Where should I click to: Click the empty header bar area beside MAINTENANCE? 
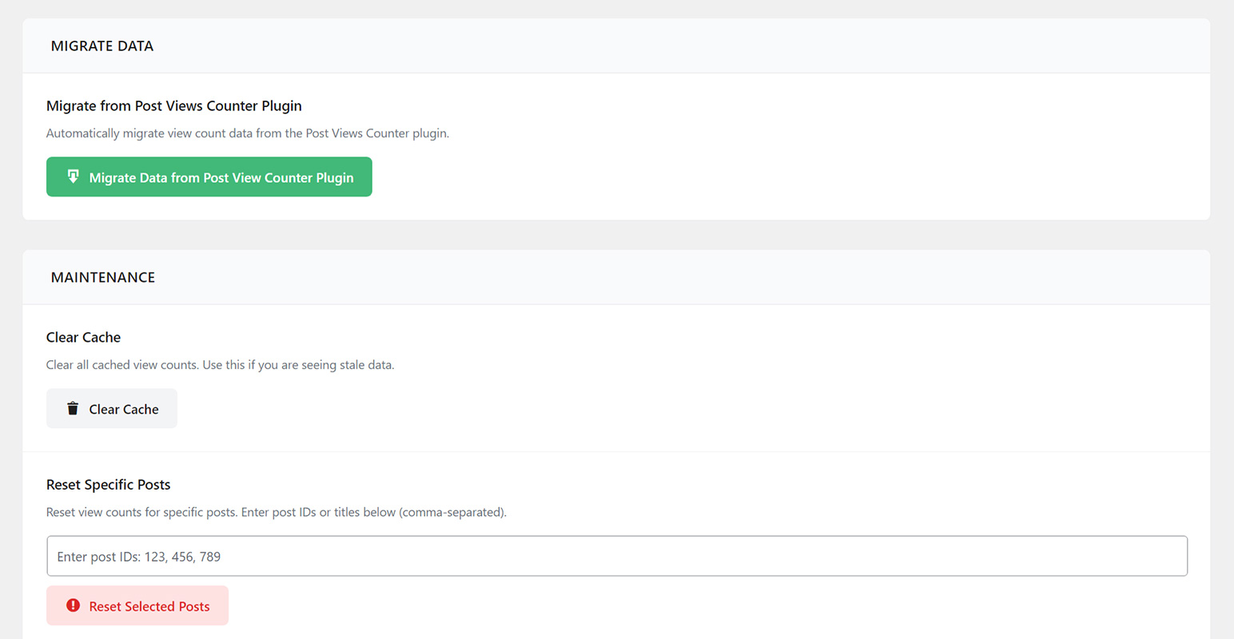coord(679,278)
